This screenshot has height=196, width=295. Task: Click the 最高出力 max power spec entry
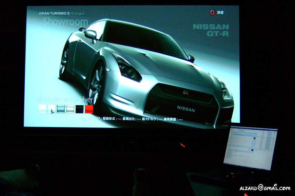tap(132, 119)
